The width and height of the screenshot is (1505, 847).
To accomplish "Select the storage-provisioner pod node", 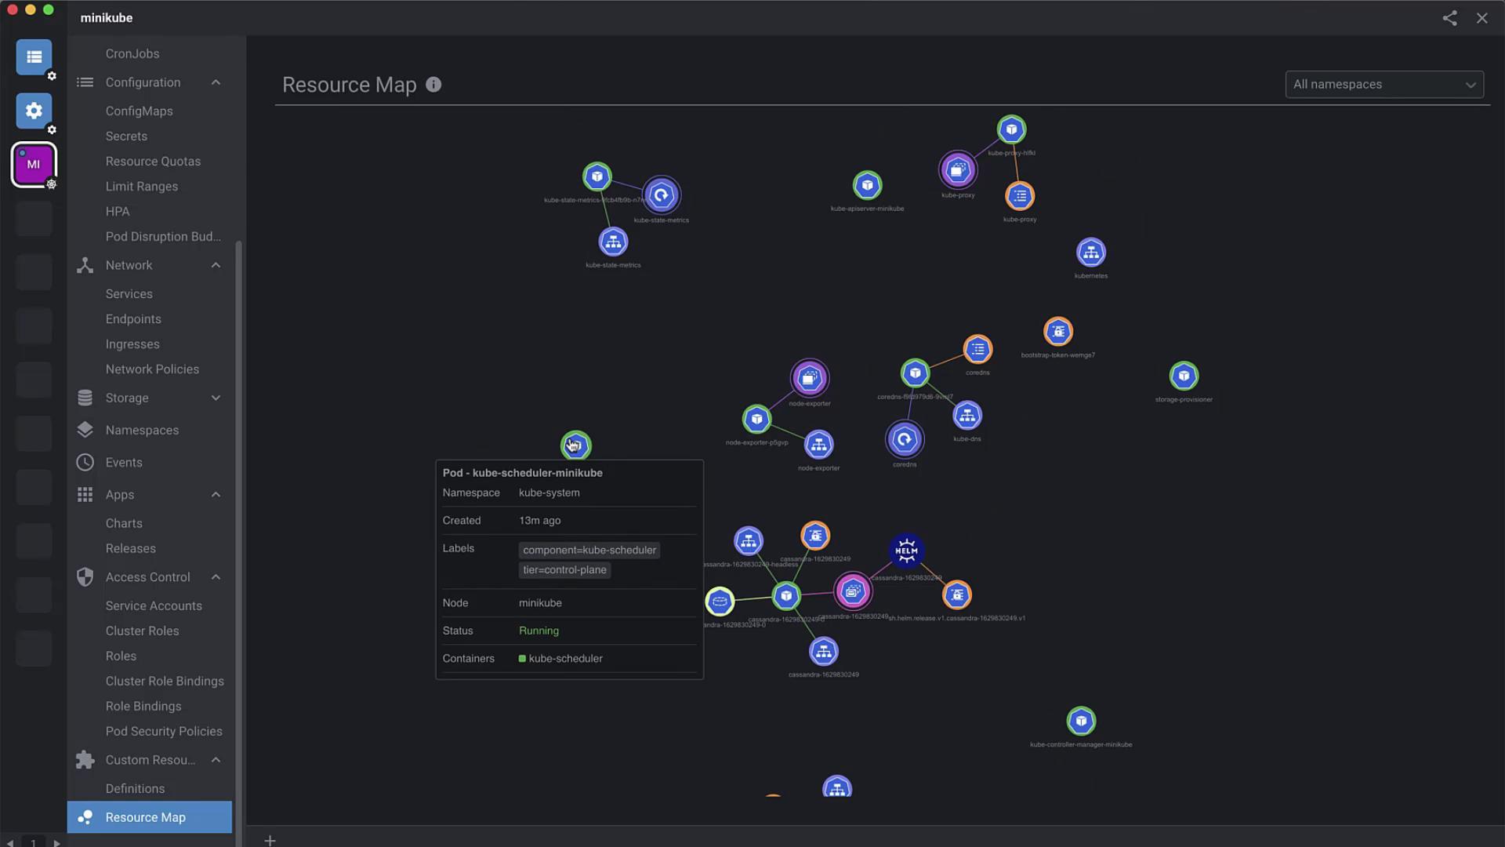I will (x=1183, y=376).
